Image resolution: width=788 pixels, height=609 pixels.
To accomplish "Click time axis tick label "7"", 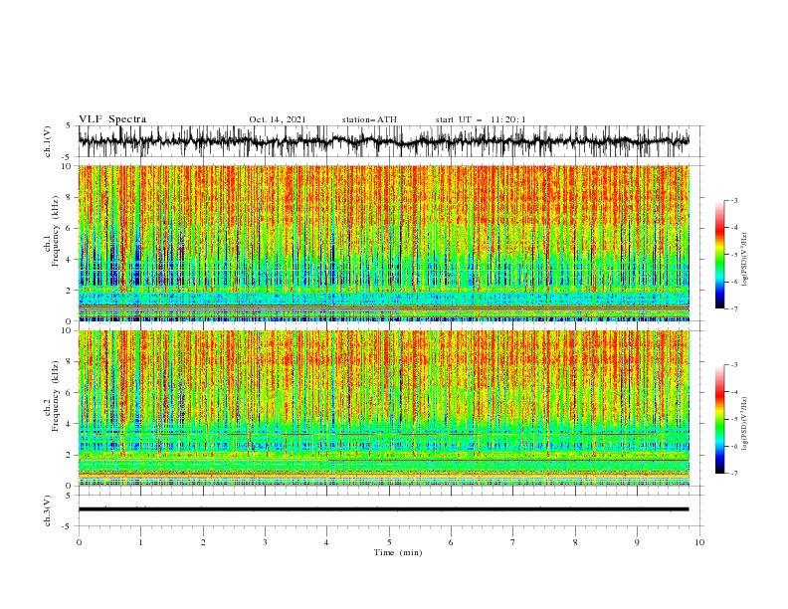I will pyautogui.click(x=513, y=542).
